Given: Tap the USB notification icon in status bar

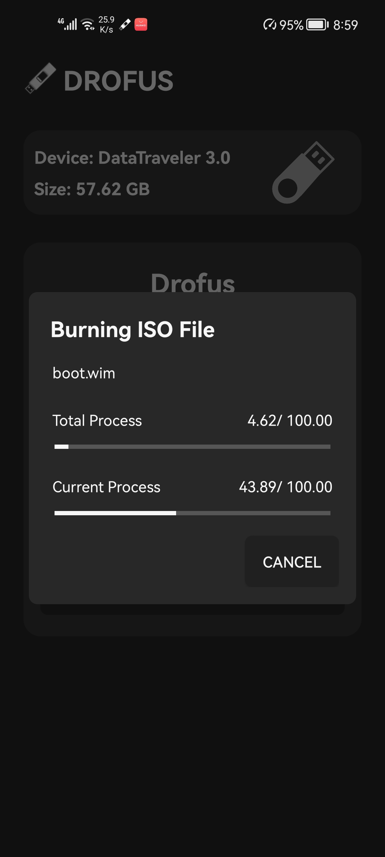Looking at the screenshot, I should point(125,24).
